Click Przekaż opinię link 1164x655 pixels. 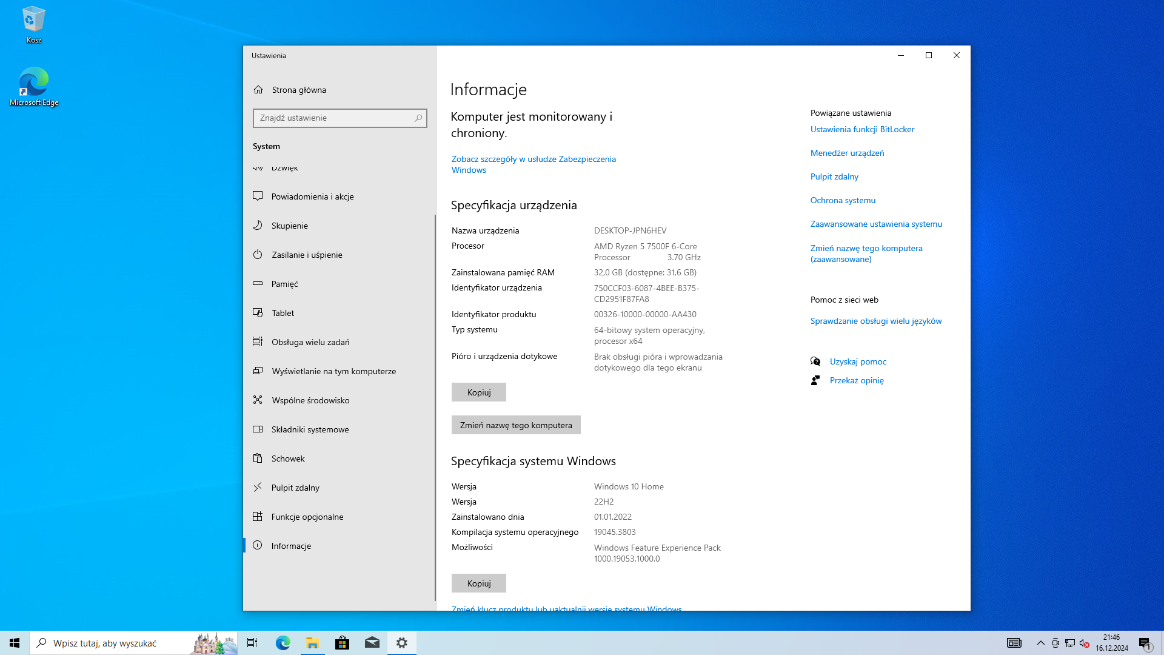pyautogui.click(x=857, y=380)
